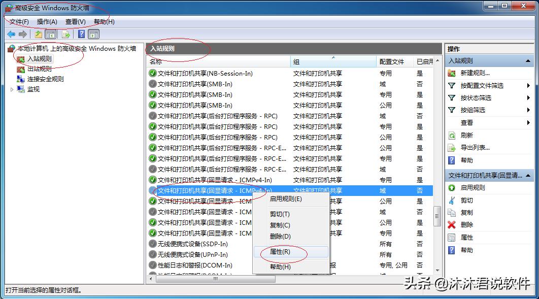The width and height of the screenshot is (539, 299).
Task: Click the back navigation arrow in toolbar
Action: [x=11, y=34]
